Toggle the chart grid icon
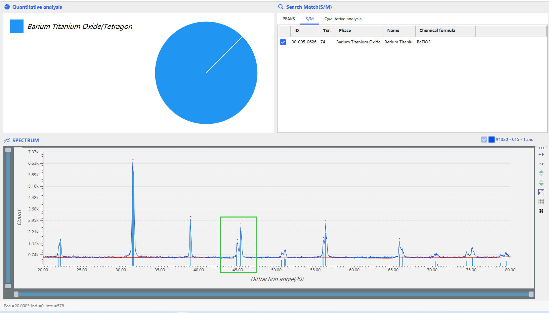 541,201
